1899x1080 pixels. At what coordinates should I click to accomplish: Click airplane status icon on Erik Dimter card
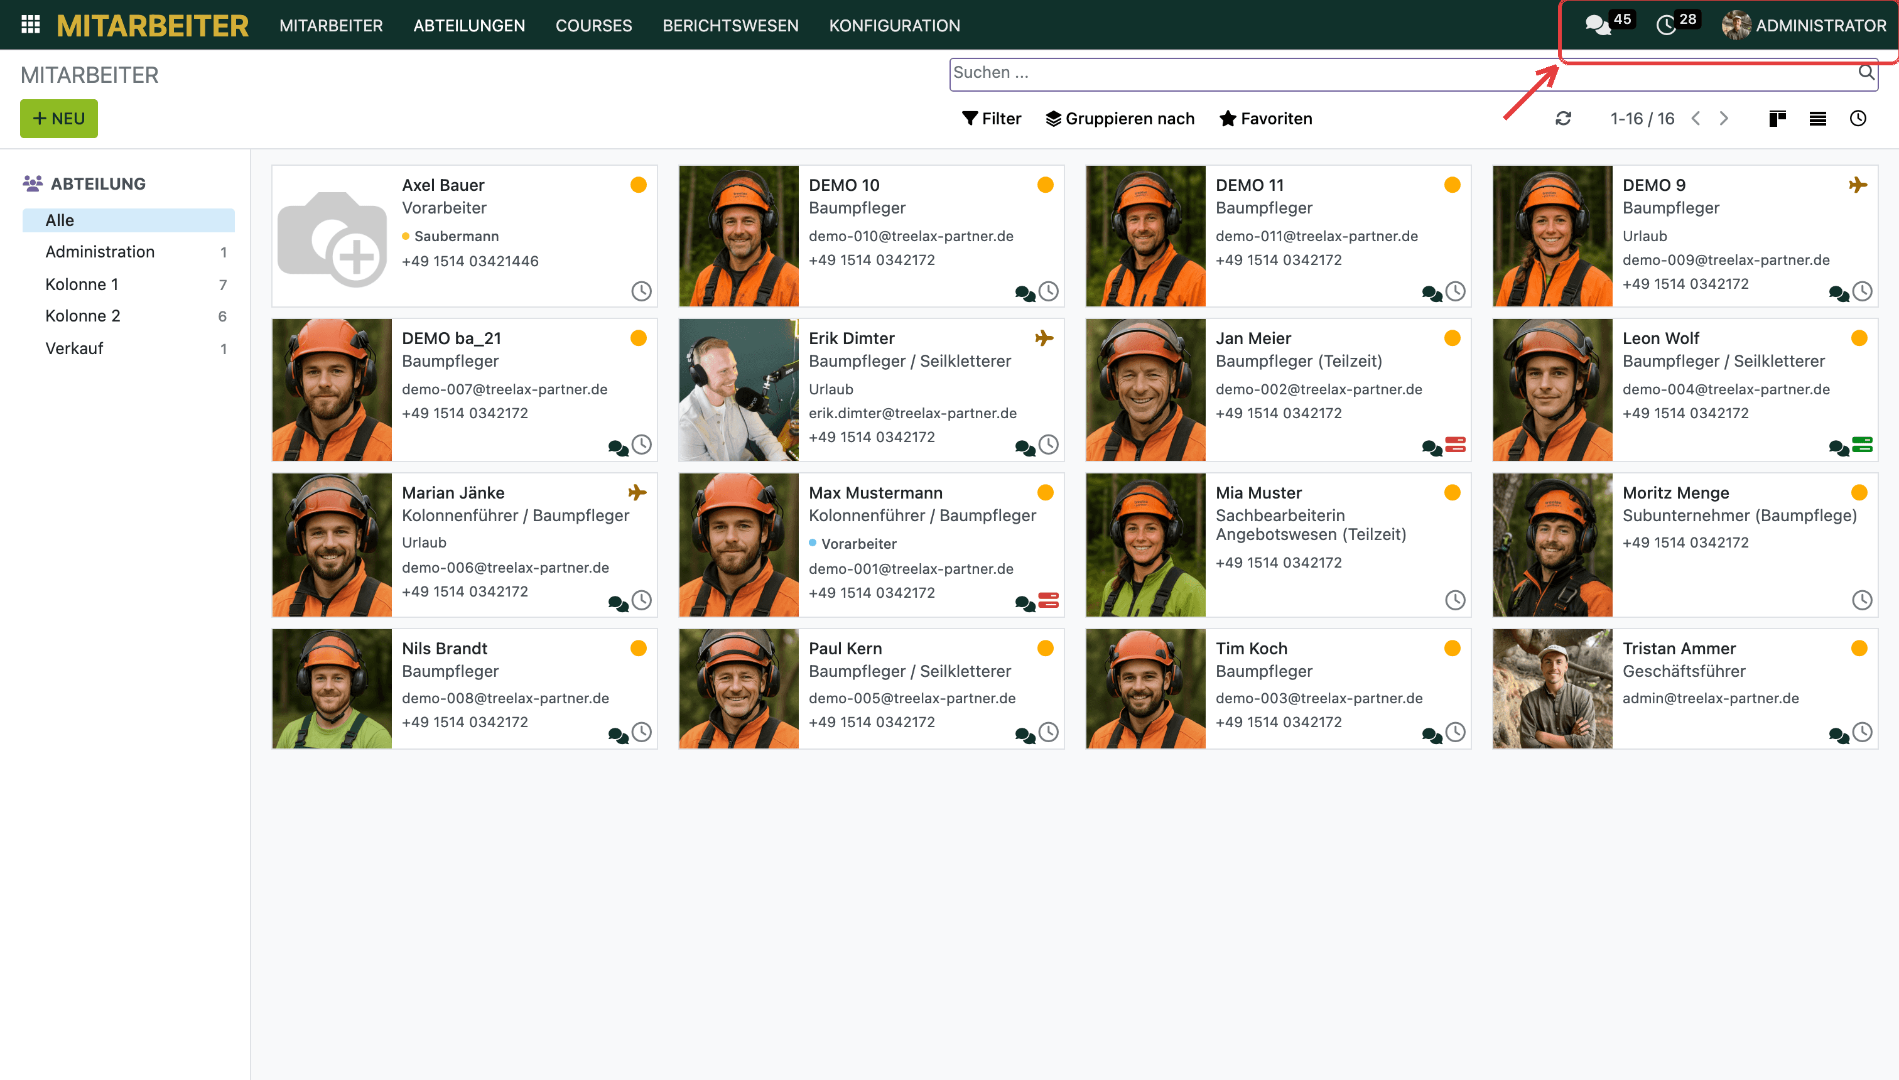pyautogui.click(x=1044, y=338)
